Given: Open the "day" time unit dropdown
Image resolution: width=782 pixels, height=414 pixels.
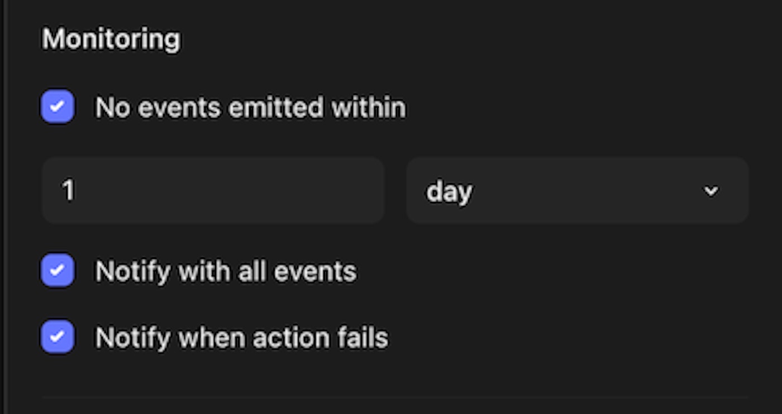Looking at the screenshot, I should click(x=577, y=191).
